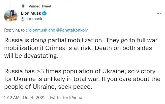Click the blue verified checkmark badge
Image resolution: width=165 pixels, height=104 pixels.
pyautogui.click(x=44, y=13)
